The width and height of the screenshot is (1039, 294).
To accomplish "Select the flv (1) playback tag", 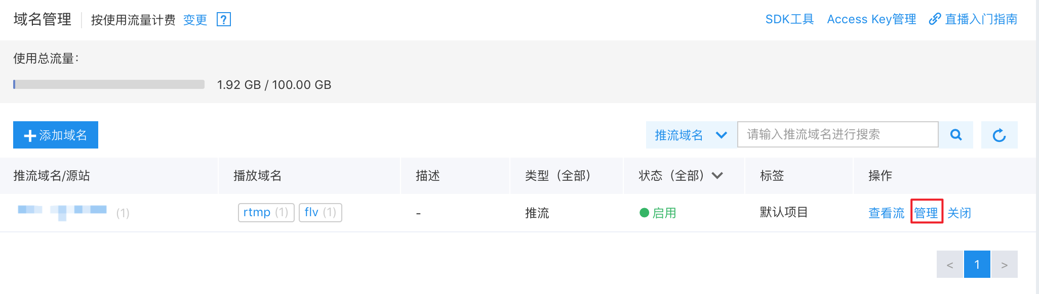I will point(321,212).
